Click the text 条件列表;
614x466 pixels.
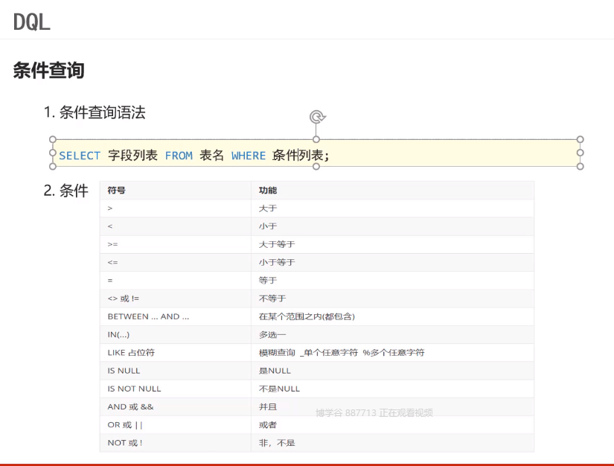tap(301, 156)
